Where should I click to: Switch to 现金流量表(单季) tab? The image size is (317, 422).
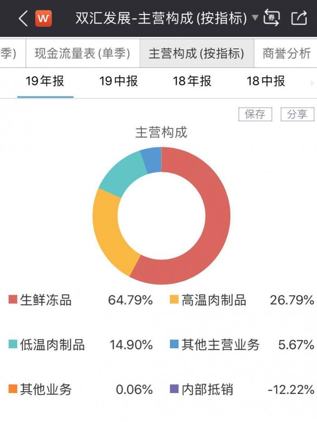click(x=82, y=53)
